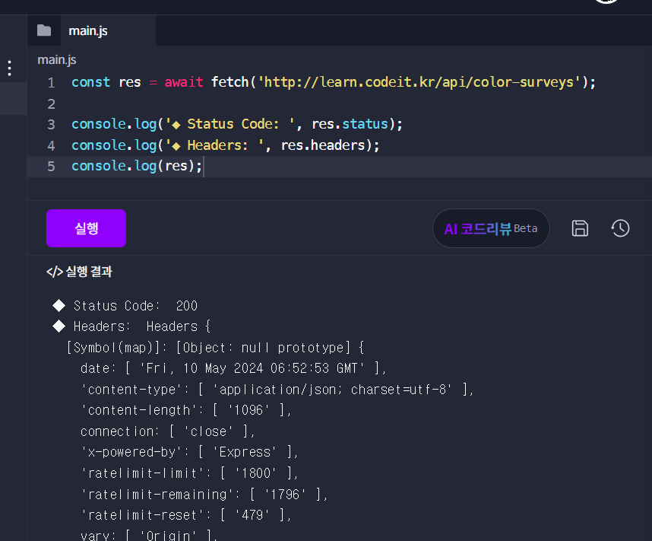Click the line number 1 in the gutter
The image size is (652, 541).
(x=51, y=82)
